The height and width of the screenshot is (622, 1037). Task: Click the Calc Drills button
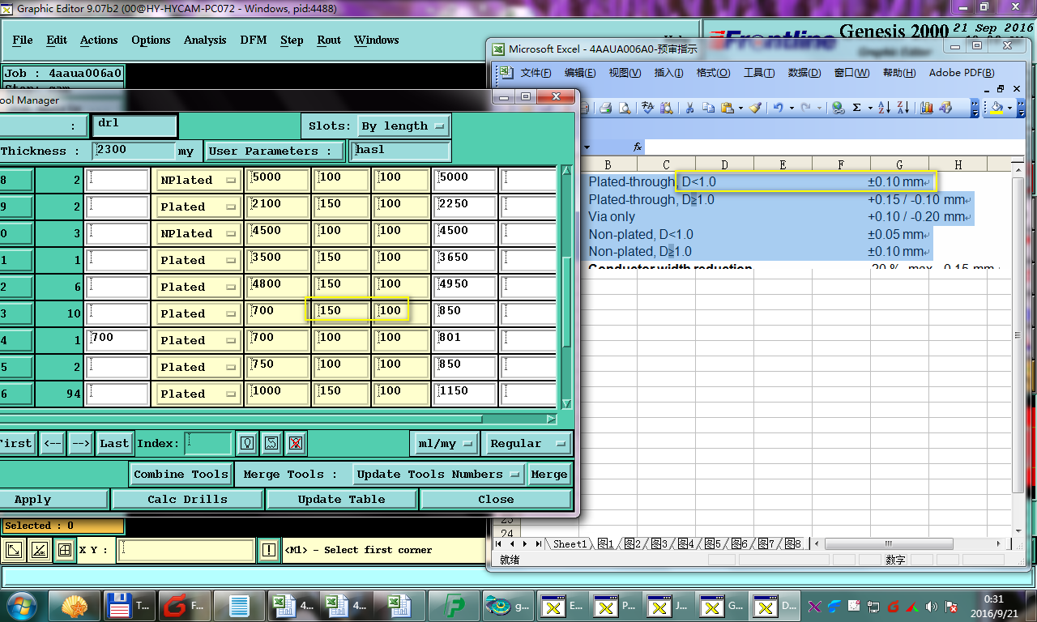(187, 499)
